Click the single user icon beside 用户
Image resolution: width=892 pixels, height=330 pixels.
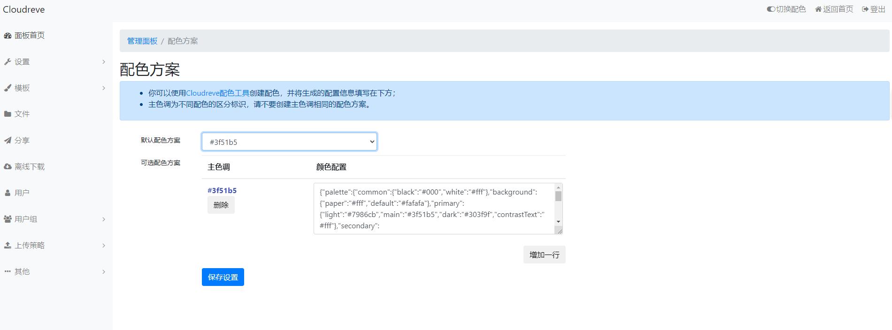tap(8, 193)
